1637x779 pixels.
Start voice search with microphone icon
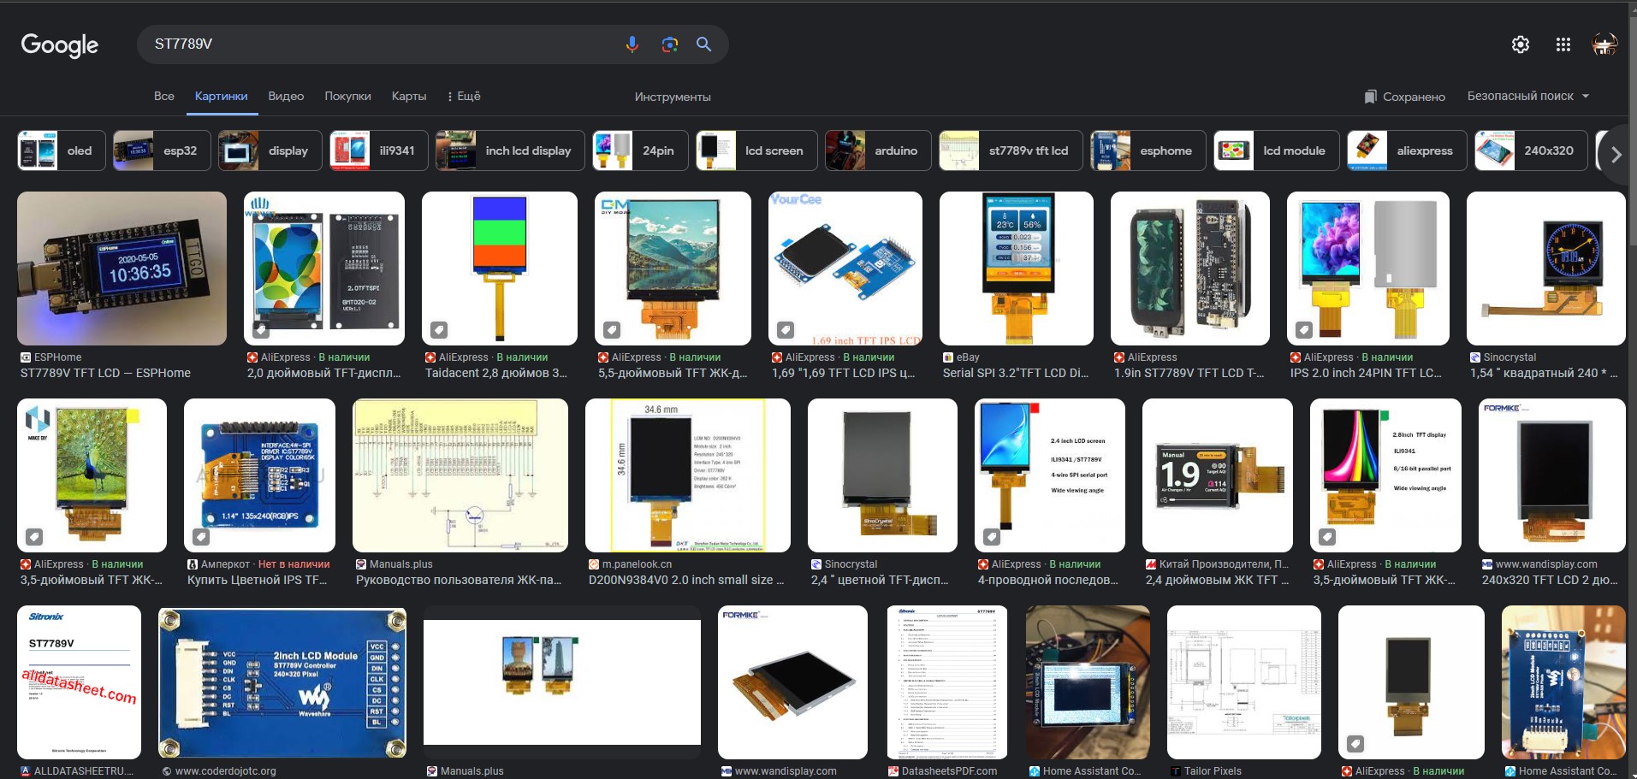[x=632, y=44]
